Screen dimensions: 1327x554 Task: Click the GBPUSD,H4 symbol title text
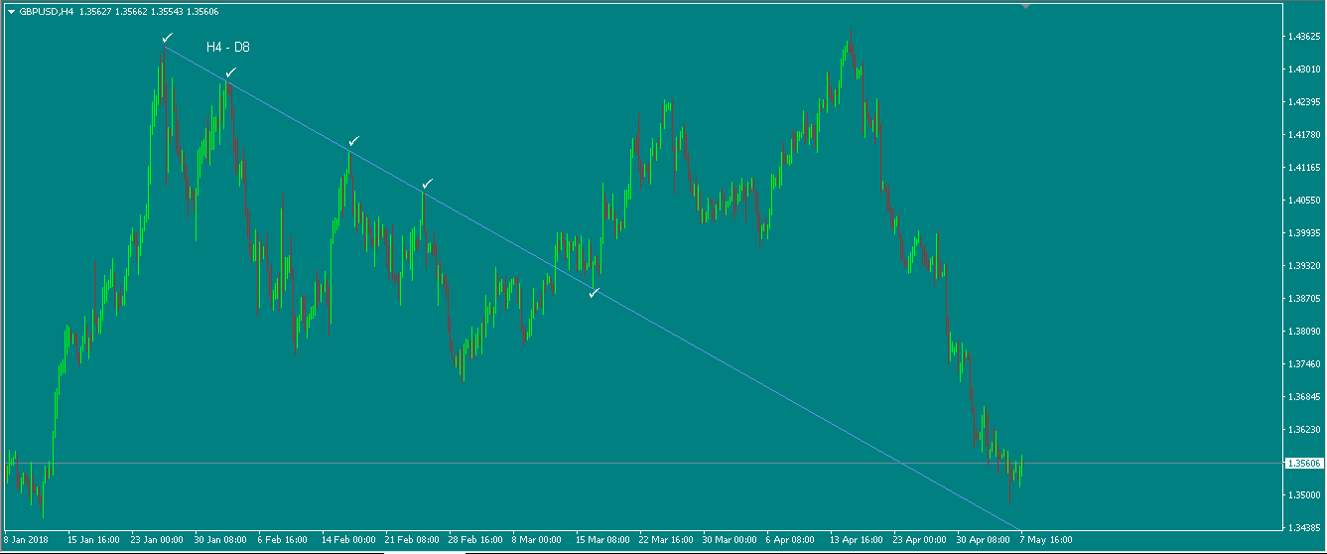click(47, 12)
